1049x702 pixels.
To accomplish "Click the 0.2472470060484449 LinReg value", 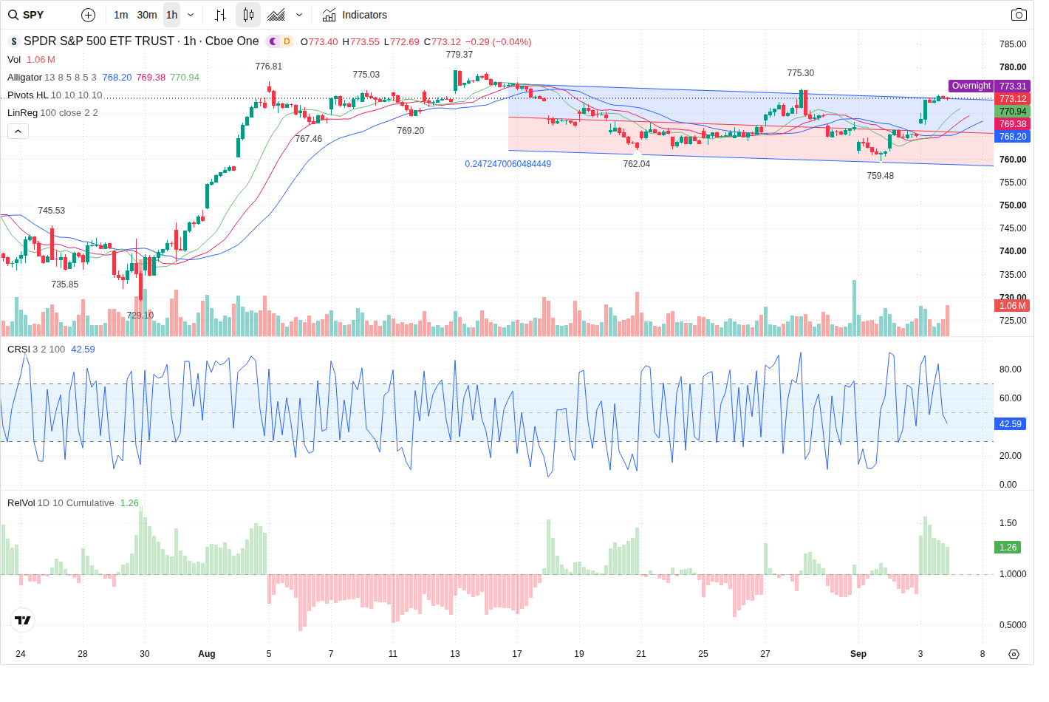I will [508, 164].
